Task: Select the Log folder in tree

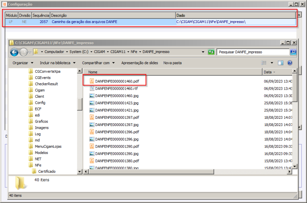Action: [35, 134]
